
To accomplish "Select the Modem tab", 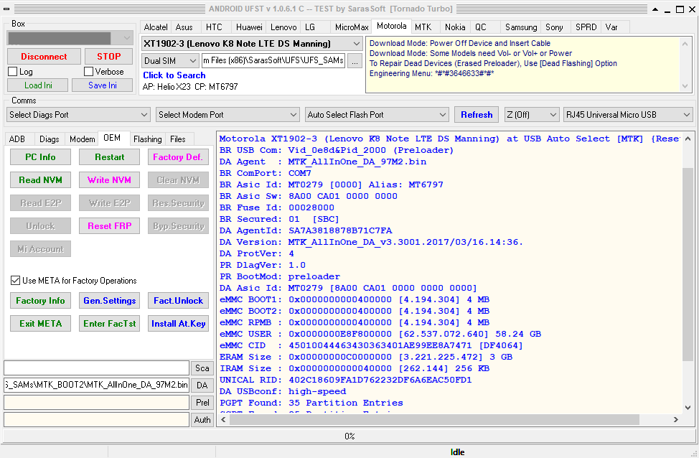I will 83,139.
